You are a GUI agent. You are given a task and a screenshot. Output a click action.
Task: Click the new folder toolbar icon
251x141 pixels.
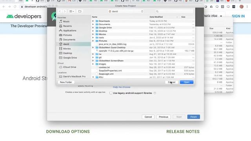pyautogui.click(x=80, y=11)
